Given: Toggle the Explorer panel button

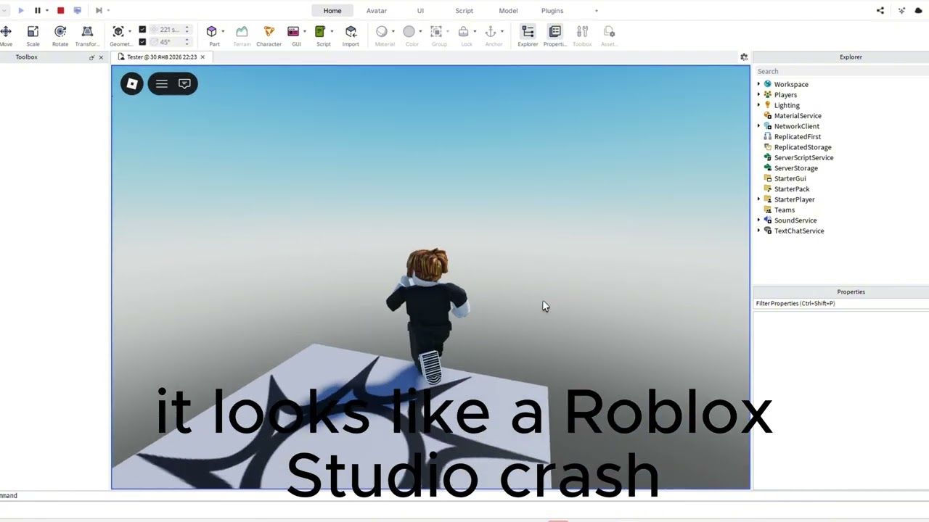Looking at the screenshot, I should coord(528,35).
